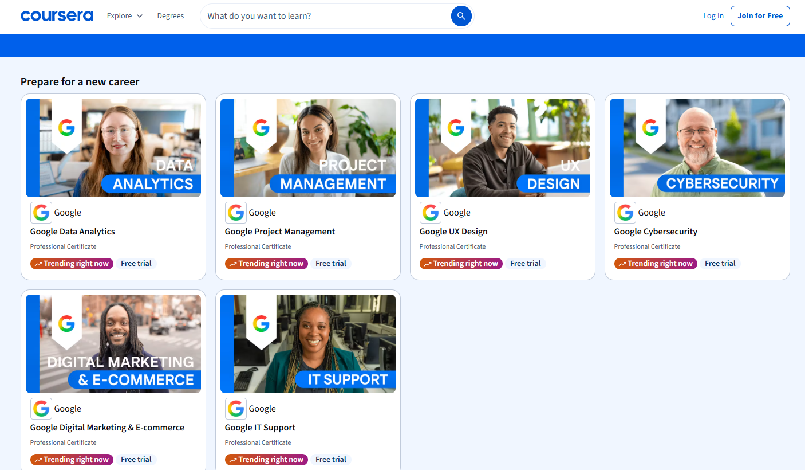805x470 pixels.
Task: Click 'Free trial' tag on Data Analytics card
Action: pyautogui.click(x=136, y=264)
